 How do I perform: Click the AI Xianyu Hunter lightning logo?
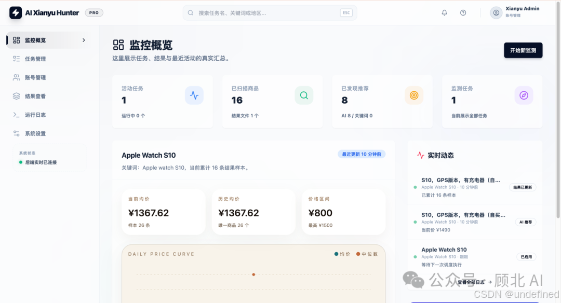(x=16, y=13)
